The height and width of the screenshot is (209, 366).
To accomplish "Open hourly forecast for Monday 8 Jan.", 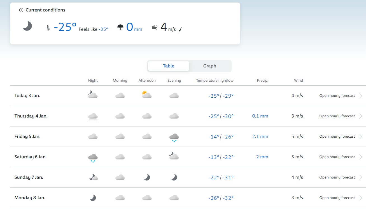I will [337, 198].
